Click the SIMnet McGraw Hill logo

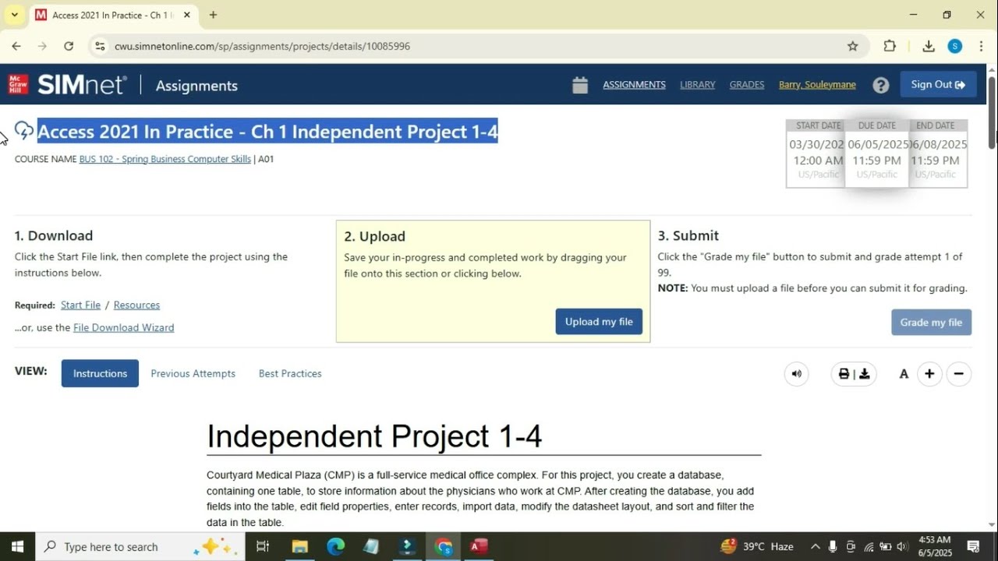coord(67,85)
